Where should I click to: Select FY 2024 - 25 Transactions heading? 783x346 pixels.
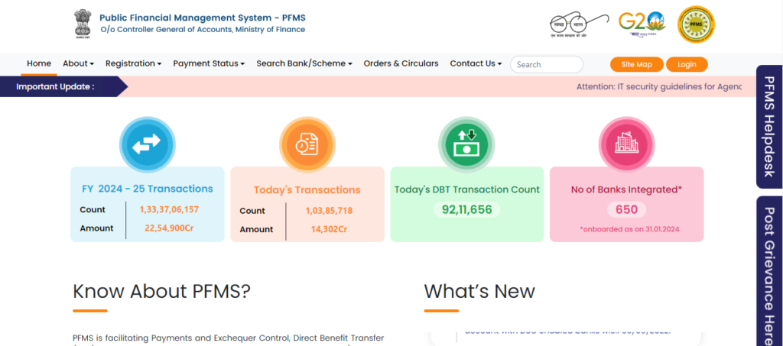click(x=148, y=189)
